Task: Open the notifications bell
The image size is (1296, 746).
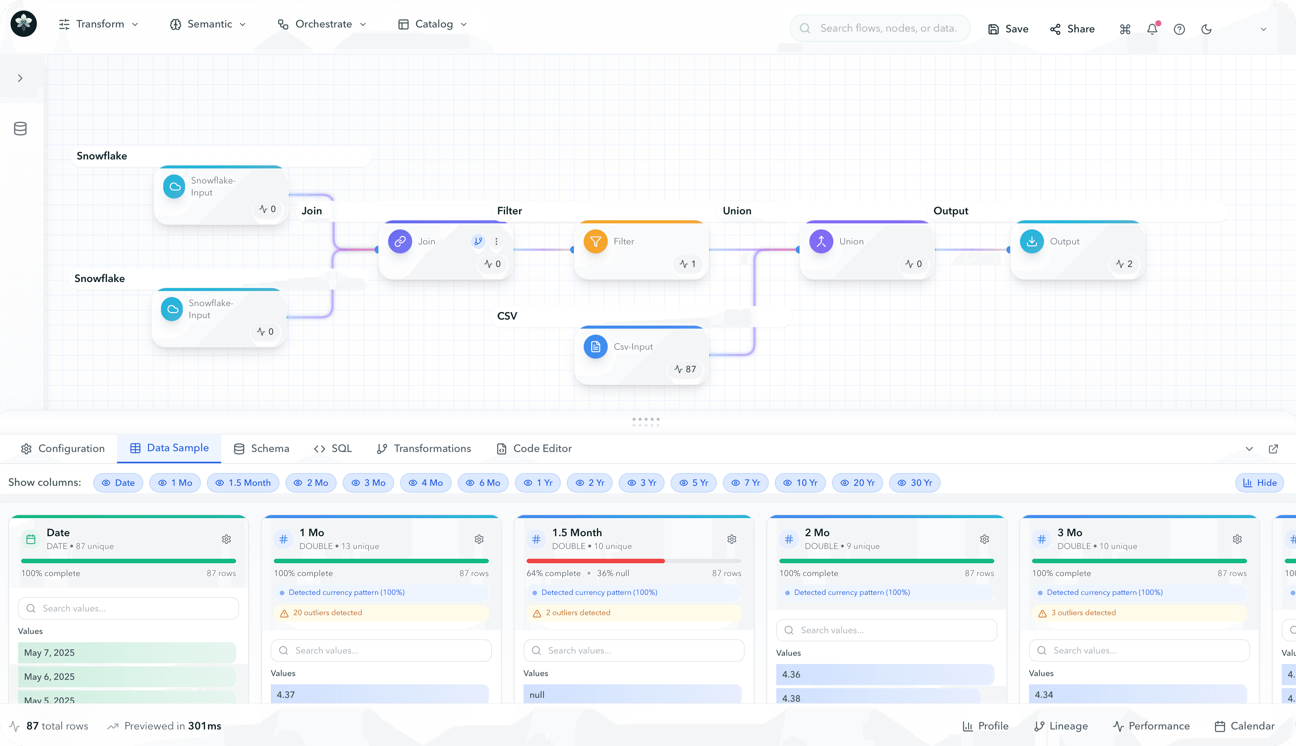Action: (x=1152, y=29)
